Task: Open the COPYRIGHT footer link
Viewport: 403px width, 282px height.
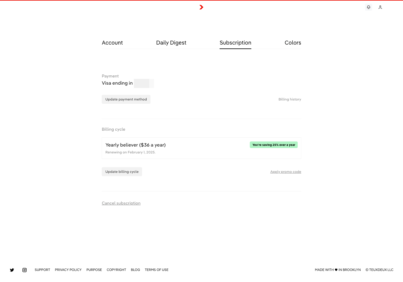Action: click(x=116, y=270)
